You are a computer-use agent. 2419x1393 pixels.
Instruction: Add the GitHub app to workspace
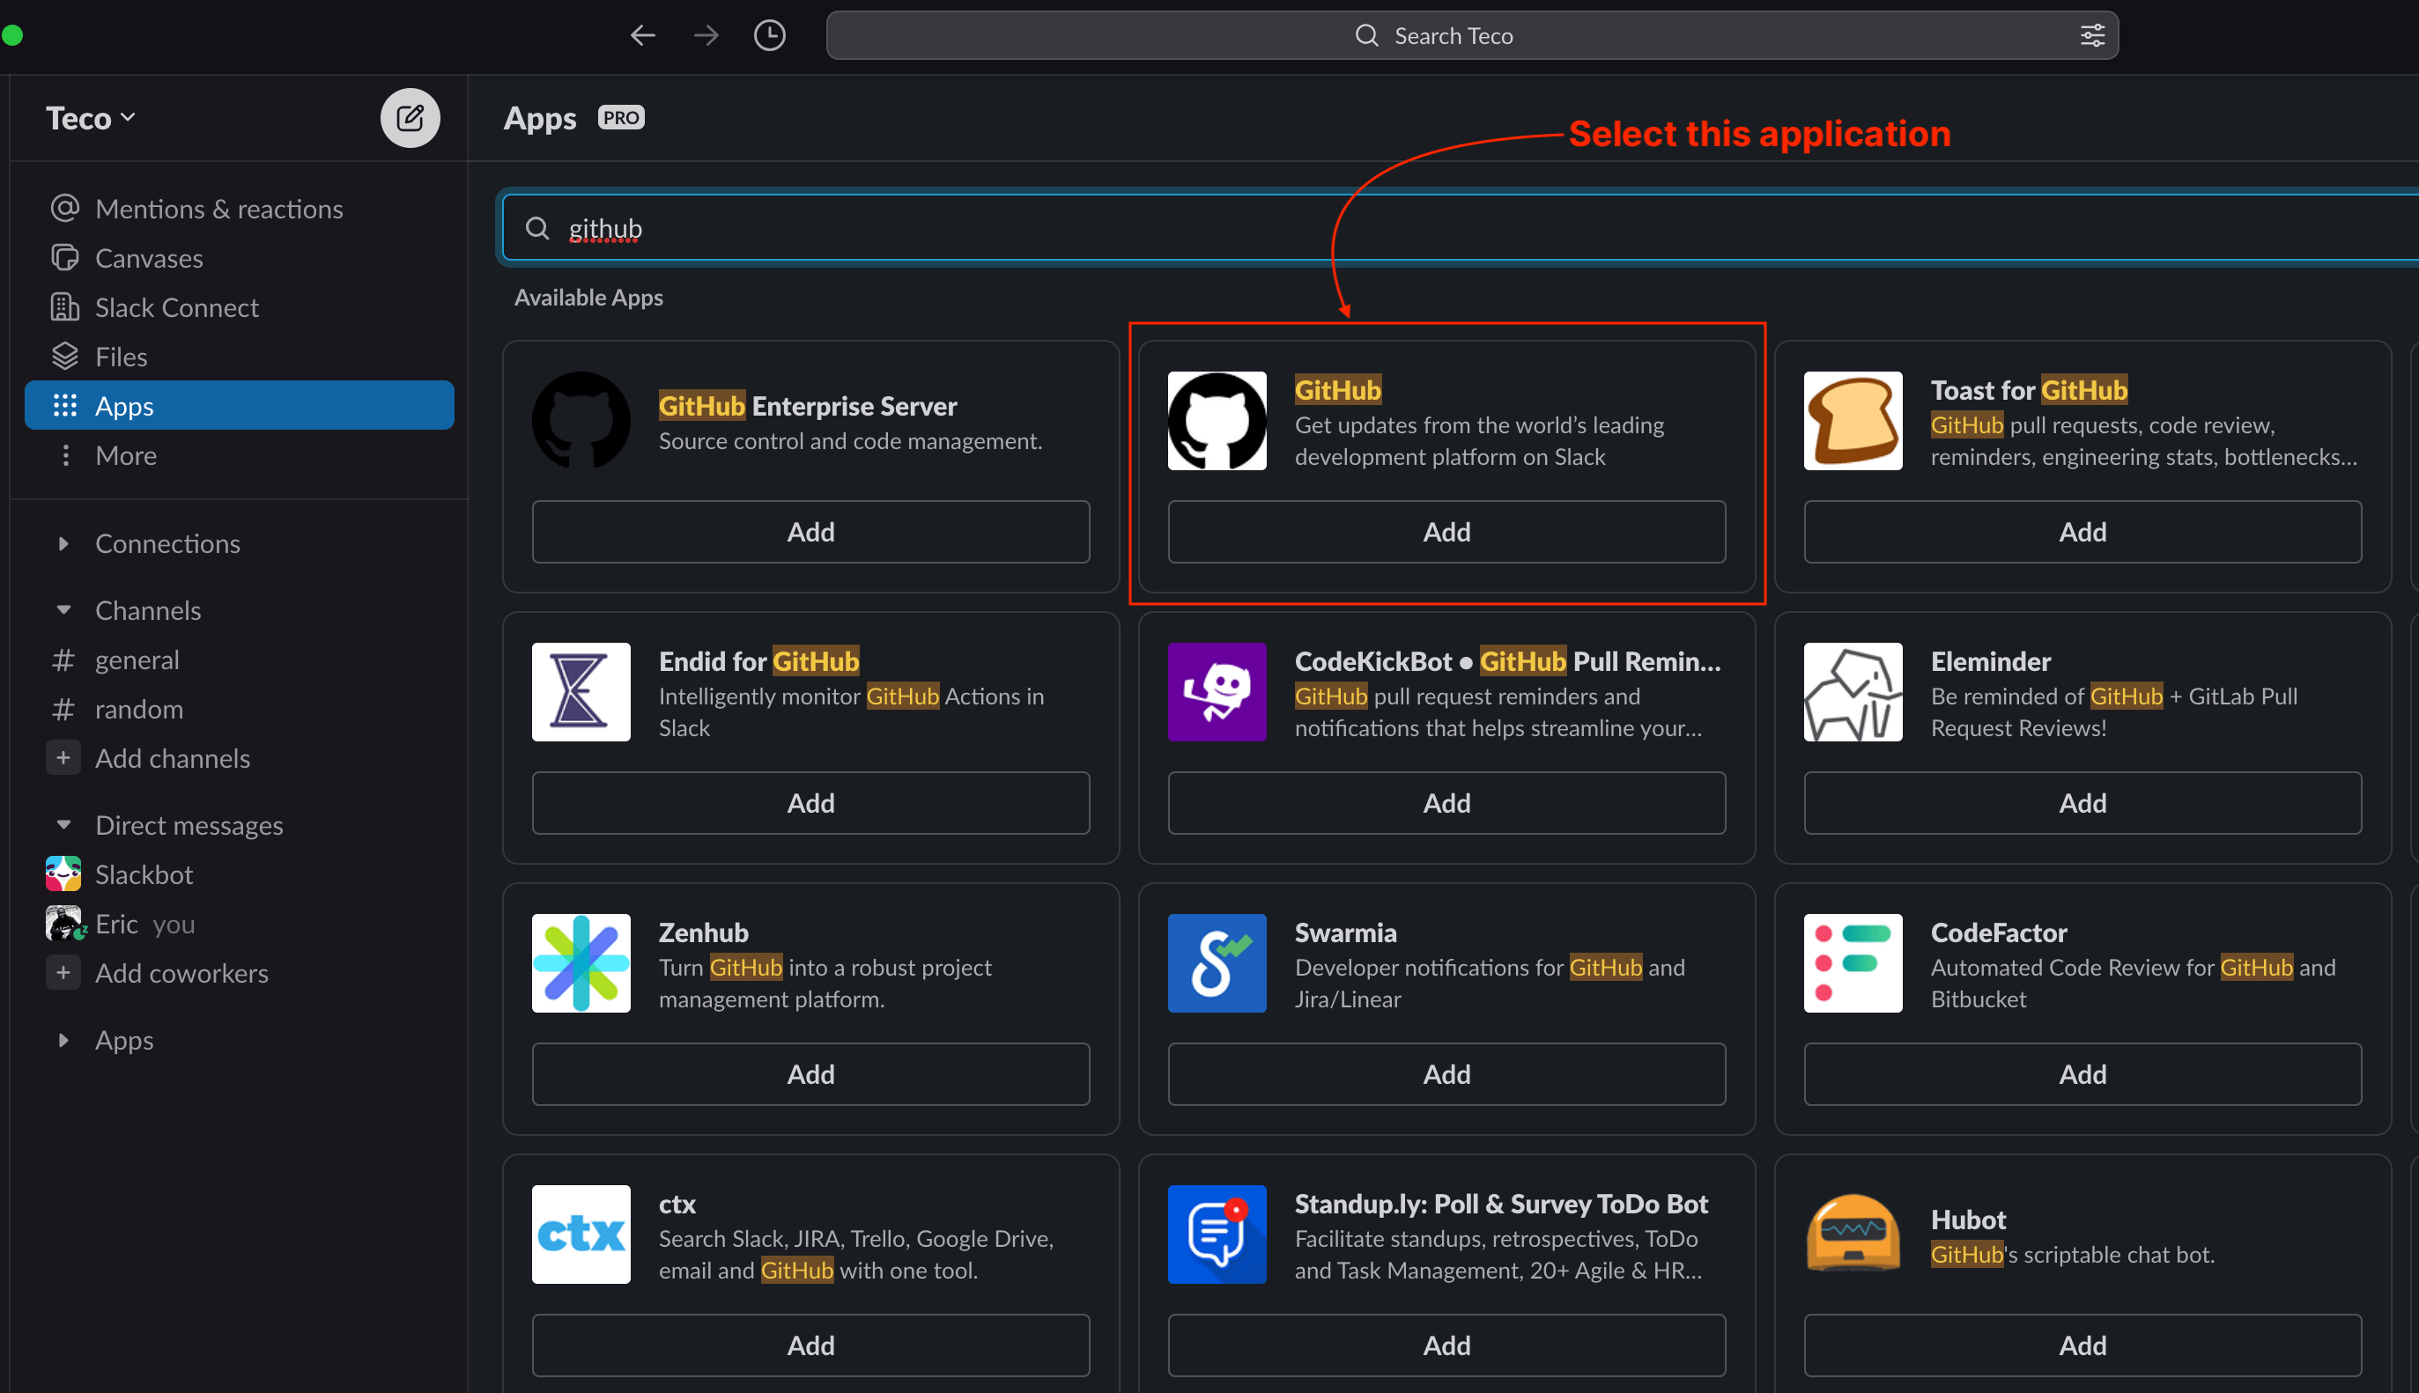pos(1446,531)
